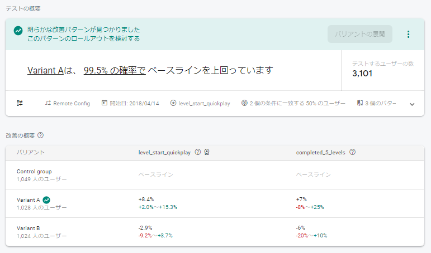Expand the test details chevron
This screenshot has width=431, height=253.
click(x=412, y=104)
